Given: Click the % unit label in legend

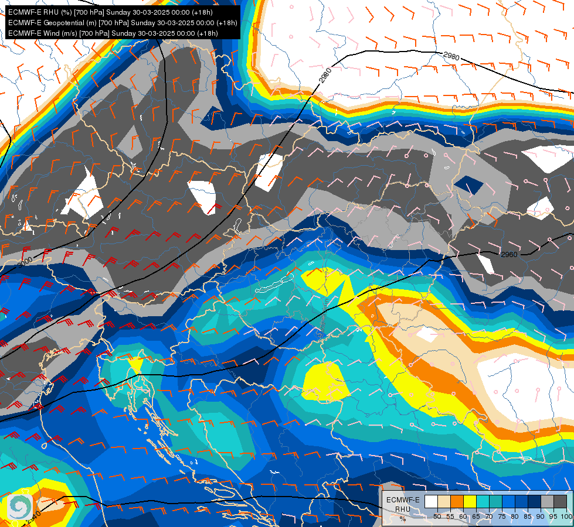Looking at the screenshot, I should (x=403, y=519).
